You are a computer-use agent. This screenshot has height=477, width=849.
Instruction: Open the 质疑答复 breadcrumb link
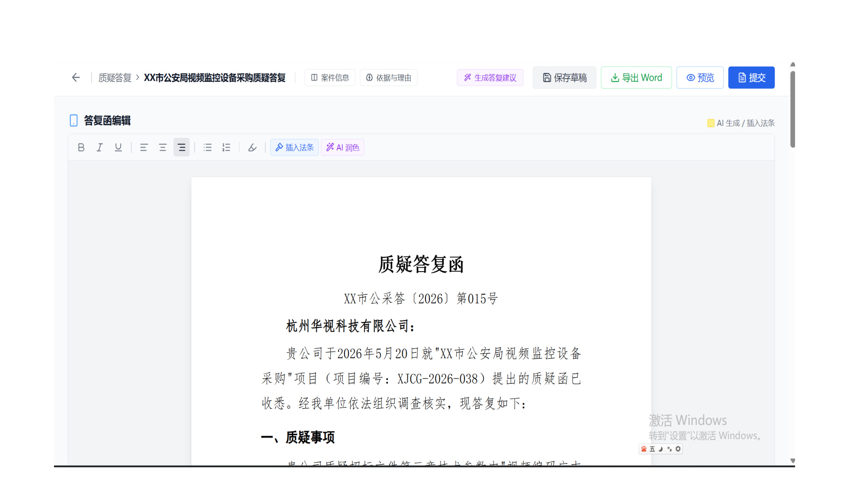click(x=115, y=78)
